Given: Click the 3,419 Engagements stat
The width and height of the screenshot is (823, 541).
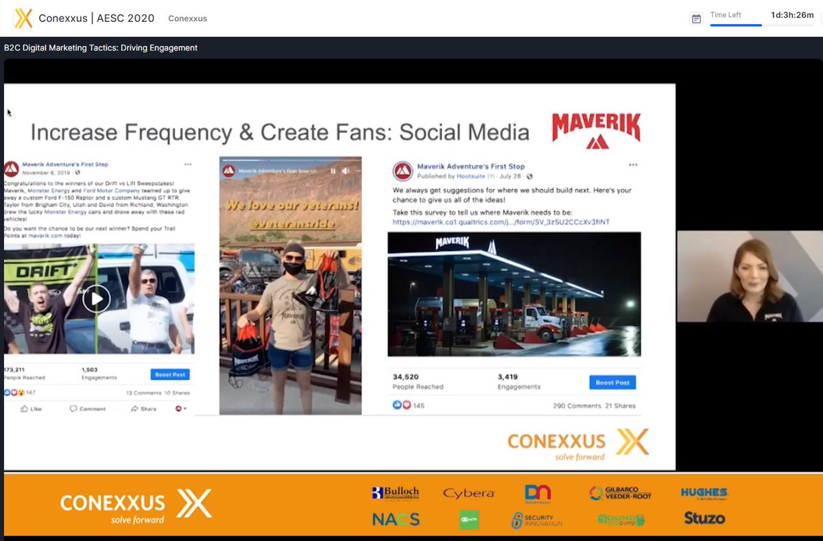Looking at the screenshot, I should coord(519,381).
